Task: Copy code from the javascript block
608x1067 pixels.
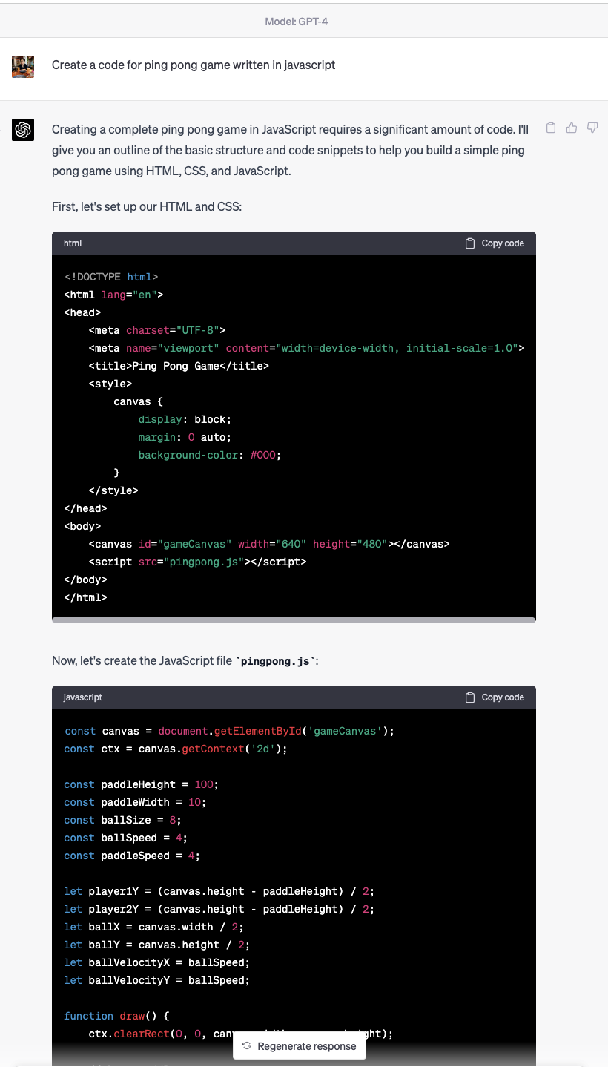Action: pyautogui.click(x=495, y=697)
